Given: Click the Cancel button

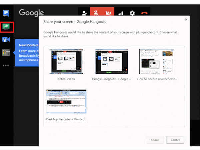Looking at the screenshot, I should (175, 140).
